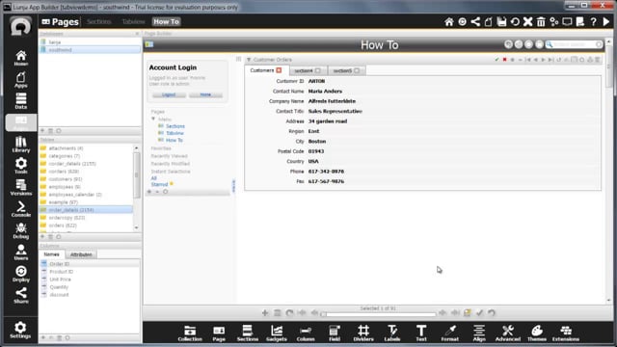Click the Home button in Account Login
Screen dimensions: 617x347
click(205, 94)
